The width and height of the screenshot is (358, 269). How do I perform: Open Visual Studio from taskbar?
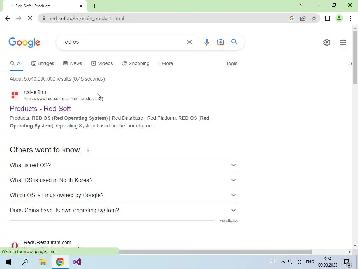[x=77, y=262]
